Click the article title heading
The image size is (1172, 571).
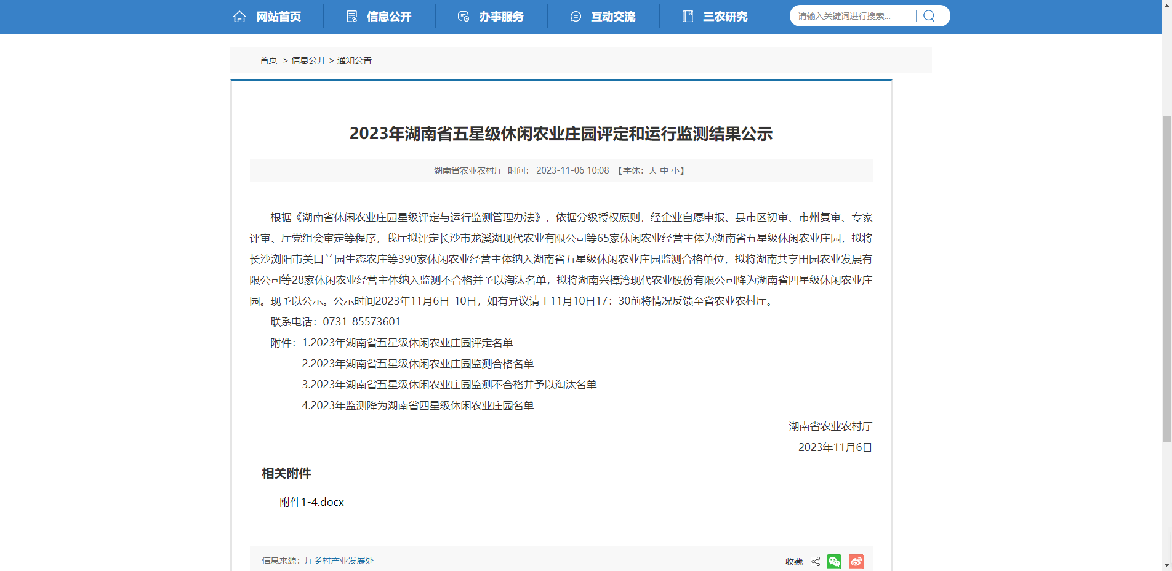pos(561,134)
